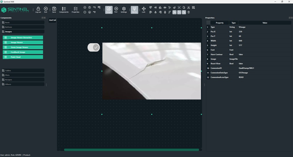Screen dimensions: 293x157
Task: Click the trash delete icon in toolbar
Action: pos(189,12)
